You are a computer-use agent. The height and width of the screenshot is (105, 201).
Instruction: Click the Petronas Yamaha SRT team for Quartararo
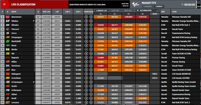pyautogui.click(x=181, y=17)
